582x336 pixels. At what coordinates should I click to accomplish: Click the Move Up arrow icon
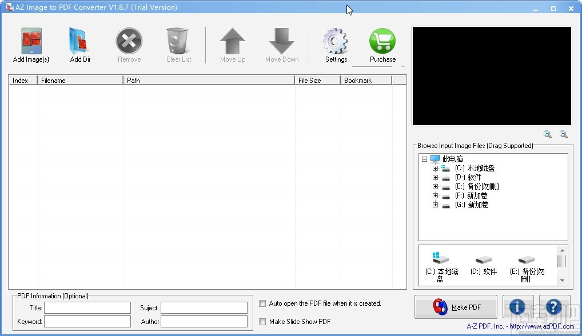pos(232,41)
